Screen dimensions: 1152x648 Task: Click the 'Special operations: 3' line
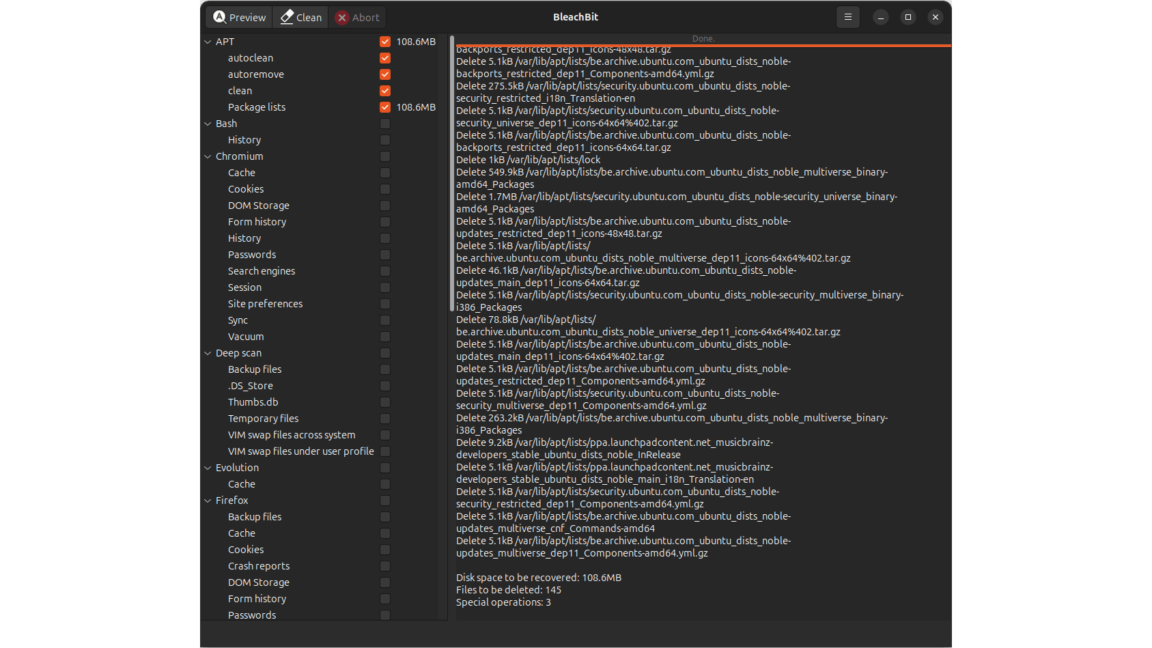503,602
